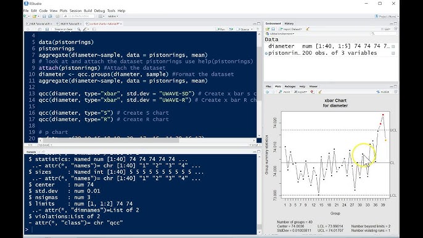Save the script in source editor toolbar

47,29
